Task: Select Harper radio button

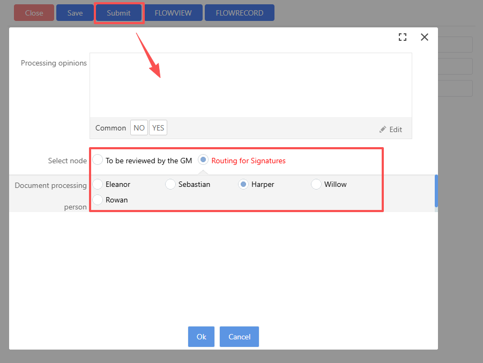Action: click(243, 184)
